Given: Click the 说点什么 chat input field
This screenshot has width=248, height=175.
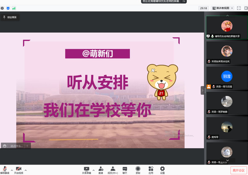Looking at the screenshot, I should click(x=17, y=146).
